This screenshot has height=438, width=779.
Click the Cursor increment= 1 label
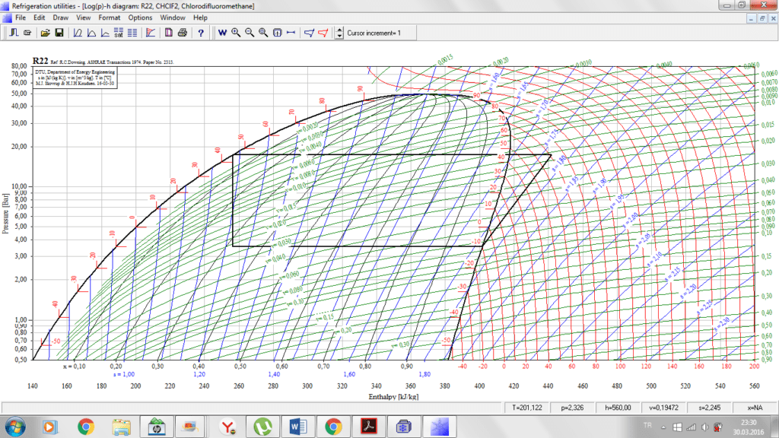374,33
